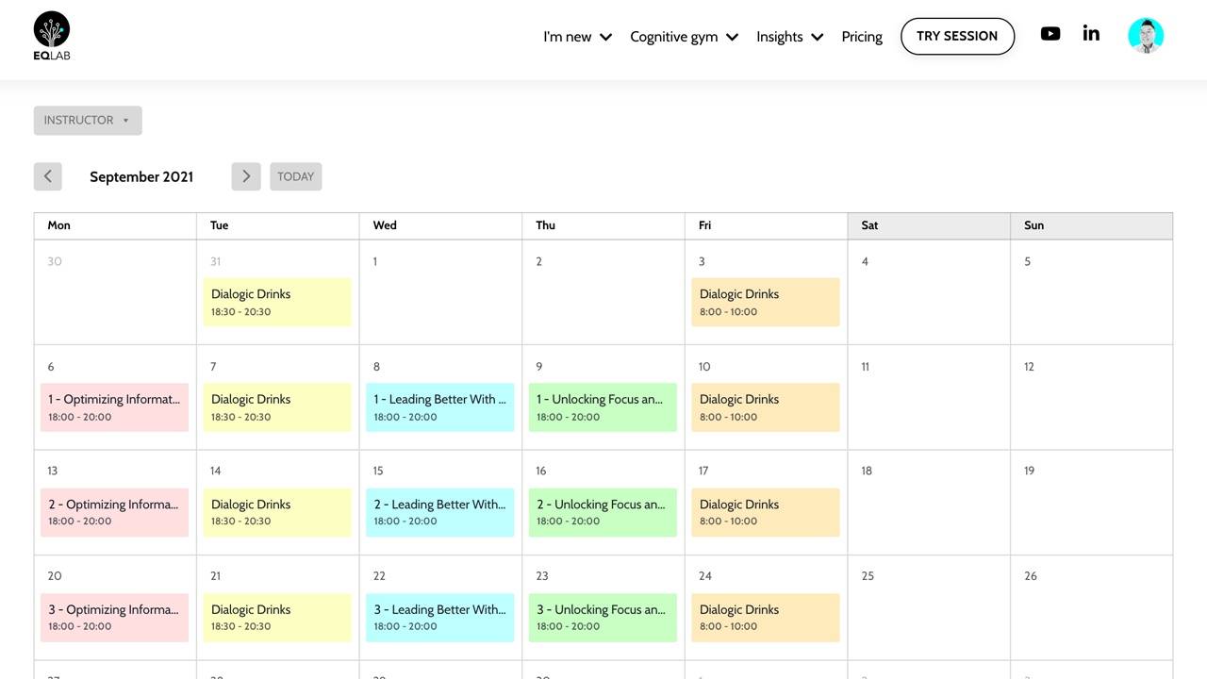Open Dialogic Drinks event on September 3
This screenshot has height=679, width=1207.
coord(765,302)
